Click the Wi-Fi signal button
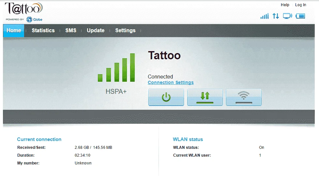This screenshot has width=319, height=184. point(244,97)
